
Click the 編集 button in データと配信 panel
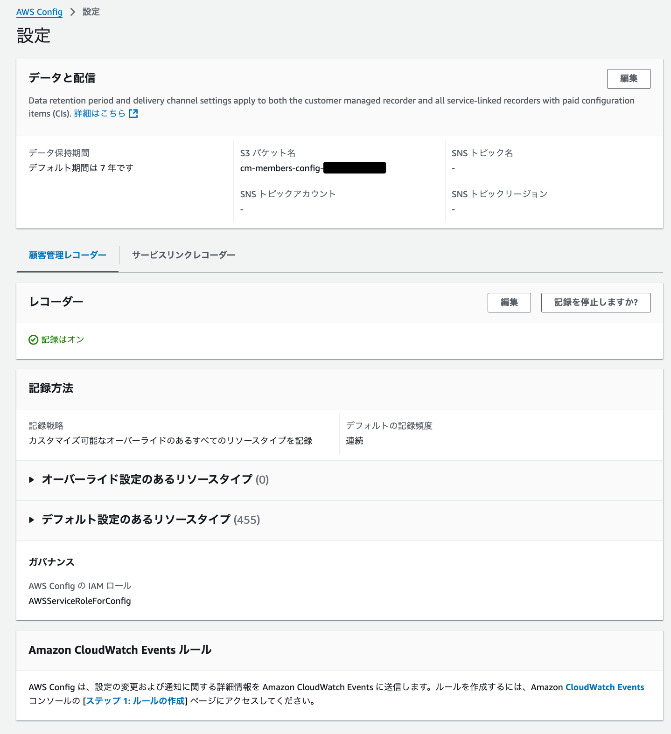click(629, 79)
